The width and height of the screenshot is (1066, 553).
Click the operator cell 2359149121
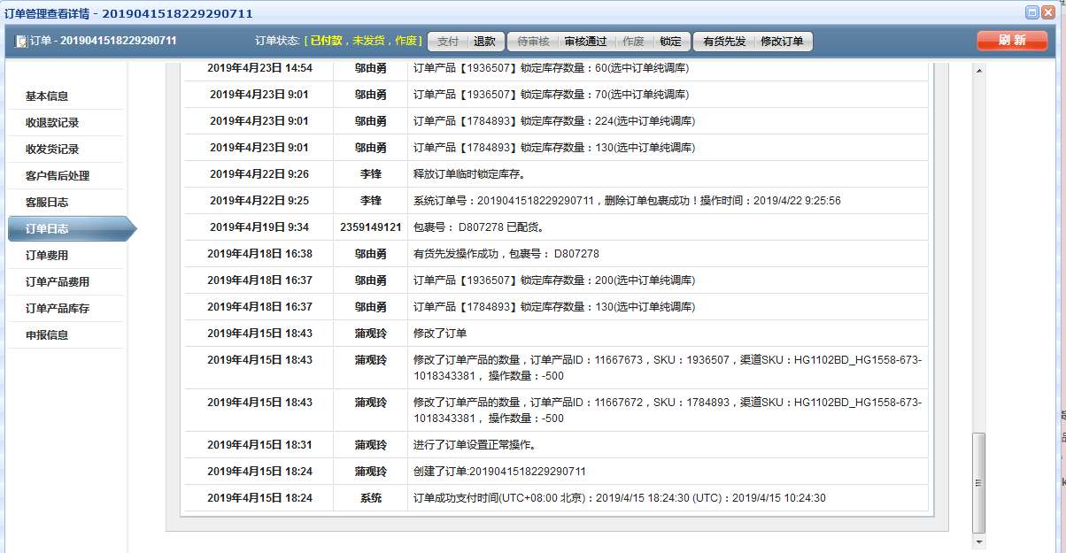[x=371, y=227]
